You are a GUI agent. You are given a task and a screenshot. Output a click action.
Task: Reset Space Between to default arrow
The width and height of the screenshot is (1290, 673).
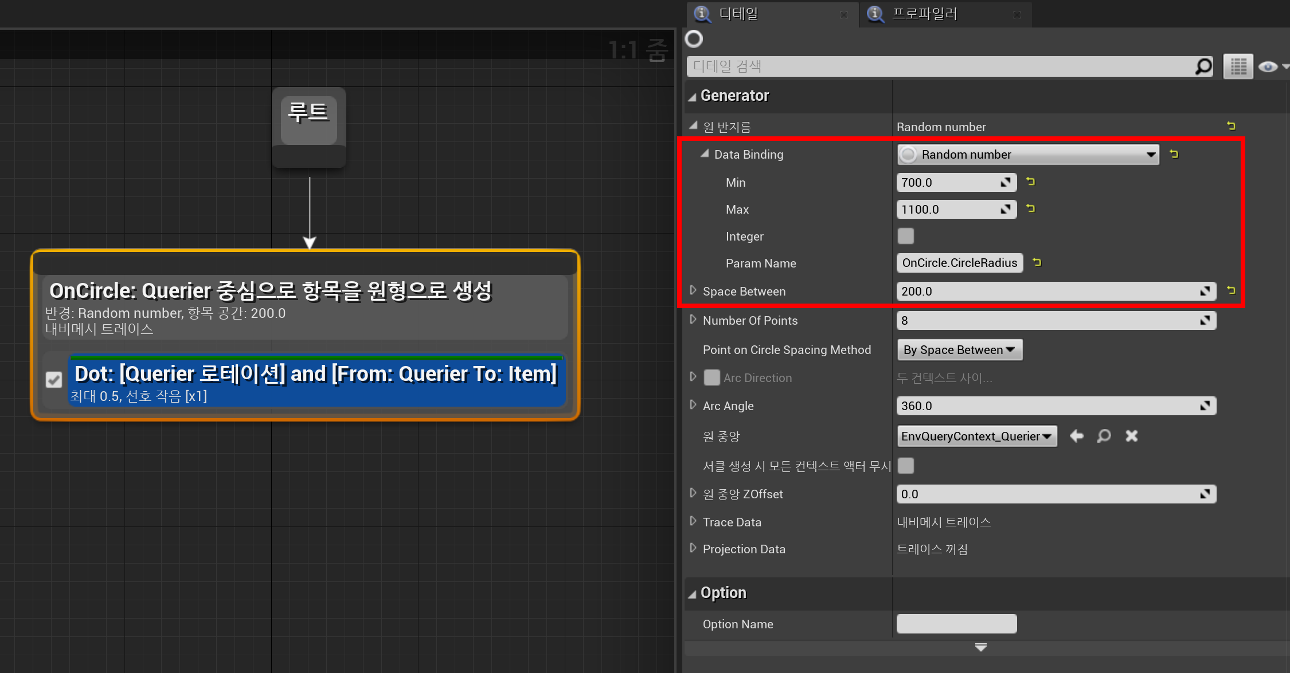click(x=1231, y=290)
